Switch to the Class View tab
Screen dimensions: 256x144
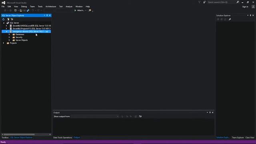(250, 138)
